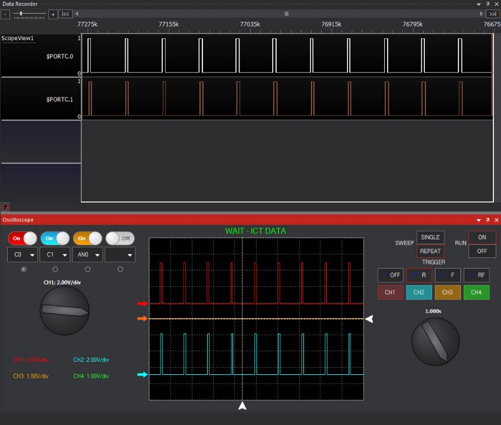Image resolution: width=501 pixels, height=425 pixels.
Task: Select the radio button under channel 4 dropdown
Action: tap(120, 269)
